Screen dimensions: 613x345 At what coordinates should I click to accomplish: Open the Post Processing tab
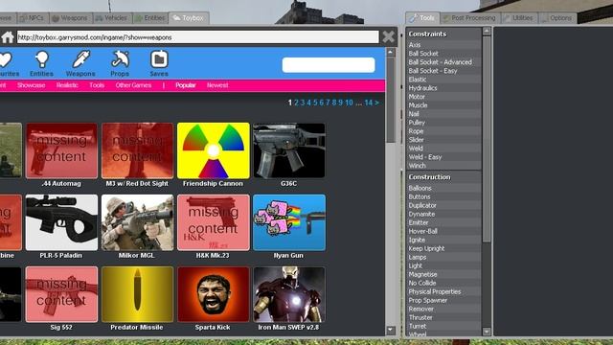click(470, 18)
